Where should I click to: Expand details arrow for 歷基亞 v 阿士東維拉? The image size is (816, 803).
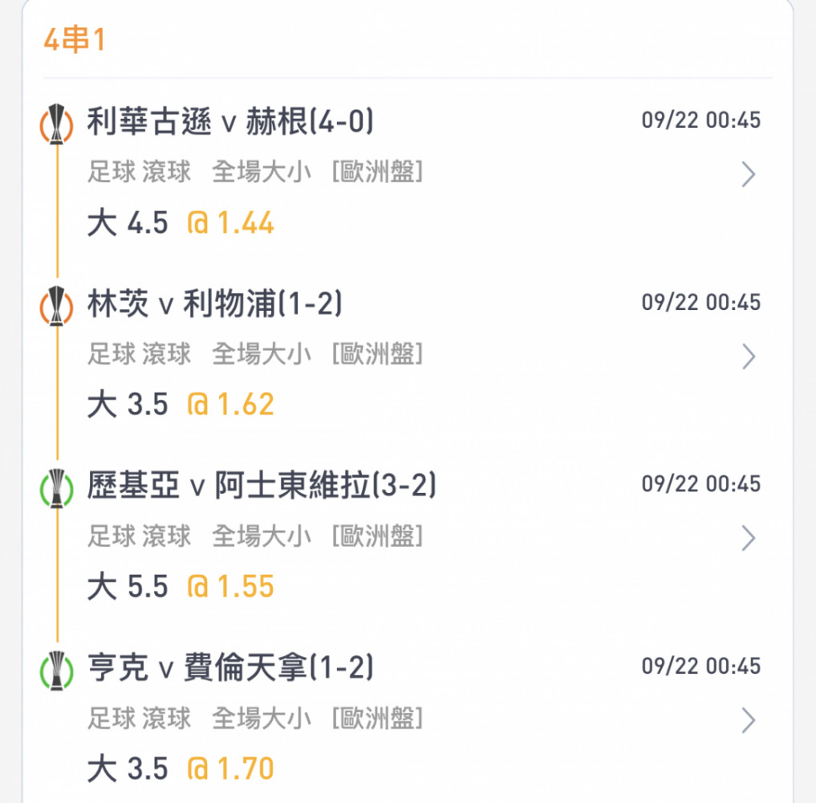coord(749,538)
